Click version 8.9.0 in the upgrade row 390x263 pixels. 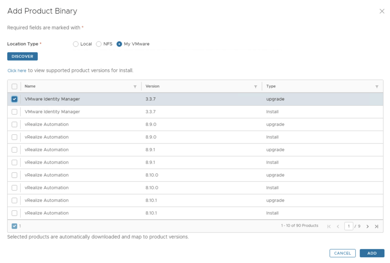coord(151,124)
